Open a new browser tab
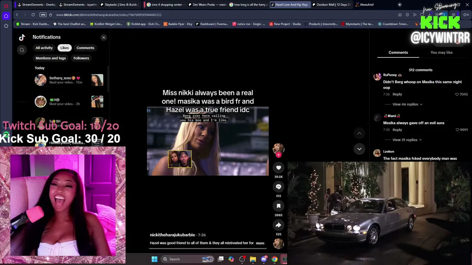This screenshot has width=472, height=265. click(399, 5)
